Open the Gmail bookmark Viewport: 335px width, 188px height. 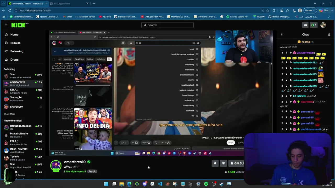[x=67, y=17]
